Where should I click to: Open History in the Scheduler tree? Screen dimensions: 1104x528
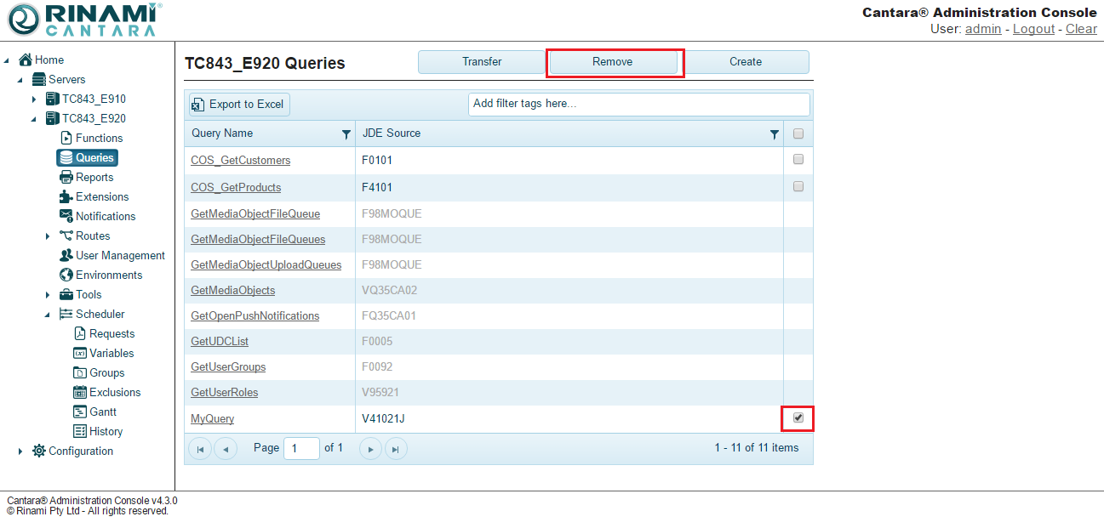(x=106, y=431)
